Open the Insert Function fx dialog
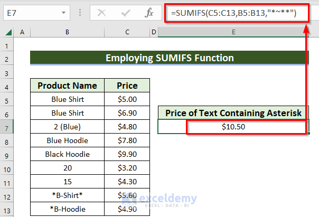 pyautogui.click(x=149, y=12)
